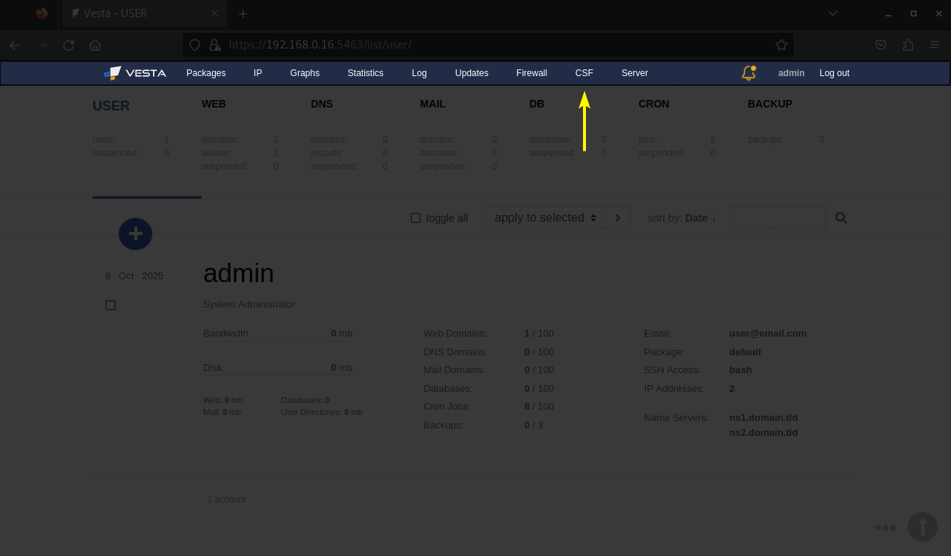This screenshot has height=556, width=951.
Task: Click the search magnifier icon
Action: (x=841, y=218)
